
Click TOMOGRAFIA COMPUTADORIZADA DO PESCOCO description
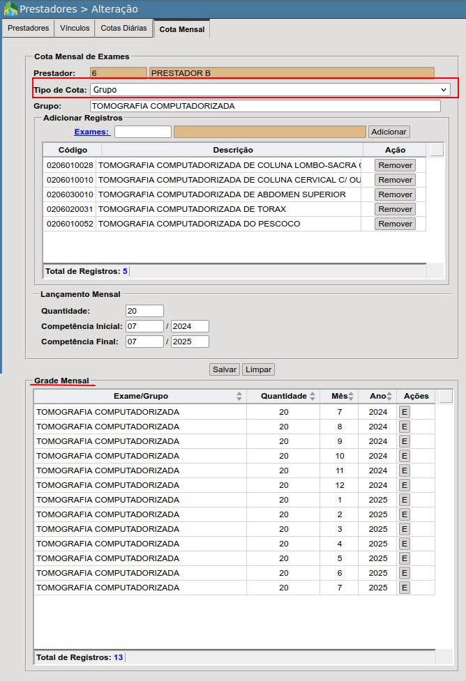(x=199, y=224)
